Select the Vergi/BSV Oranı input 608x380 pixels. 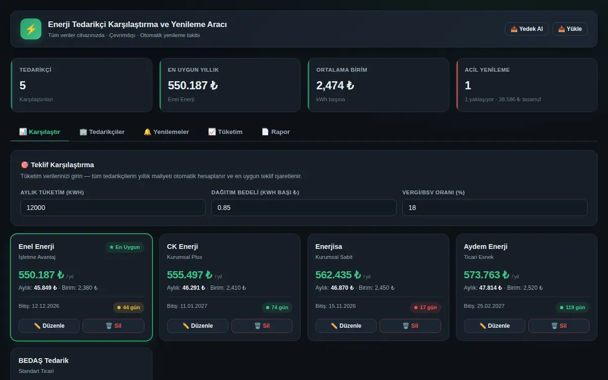(x=495, y=208)
